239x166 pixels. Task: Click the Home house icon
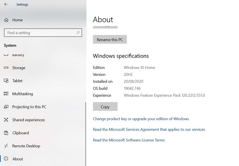point(6,20)
